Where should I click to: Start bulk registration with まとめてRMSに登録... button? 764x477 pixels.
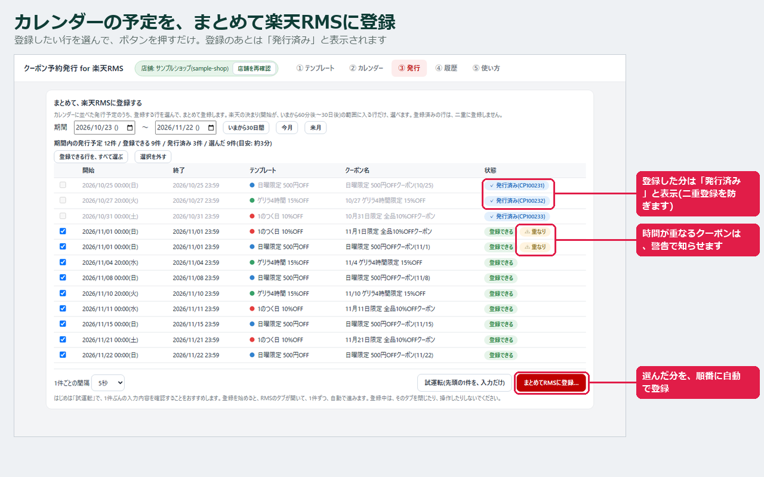(x=552, y=383)
